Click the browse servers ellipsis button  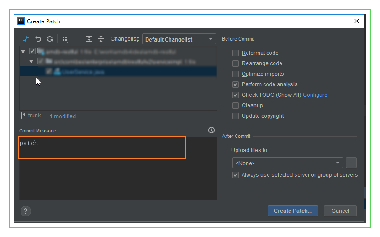(x=351, y=163)
